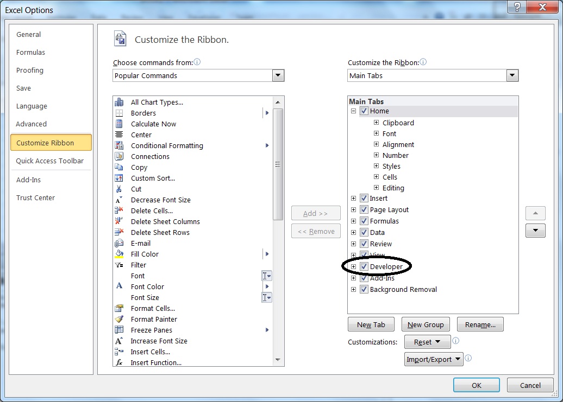Click the Insert Function fx icon

click(120, 362)
